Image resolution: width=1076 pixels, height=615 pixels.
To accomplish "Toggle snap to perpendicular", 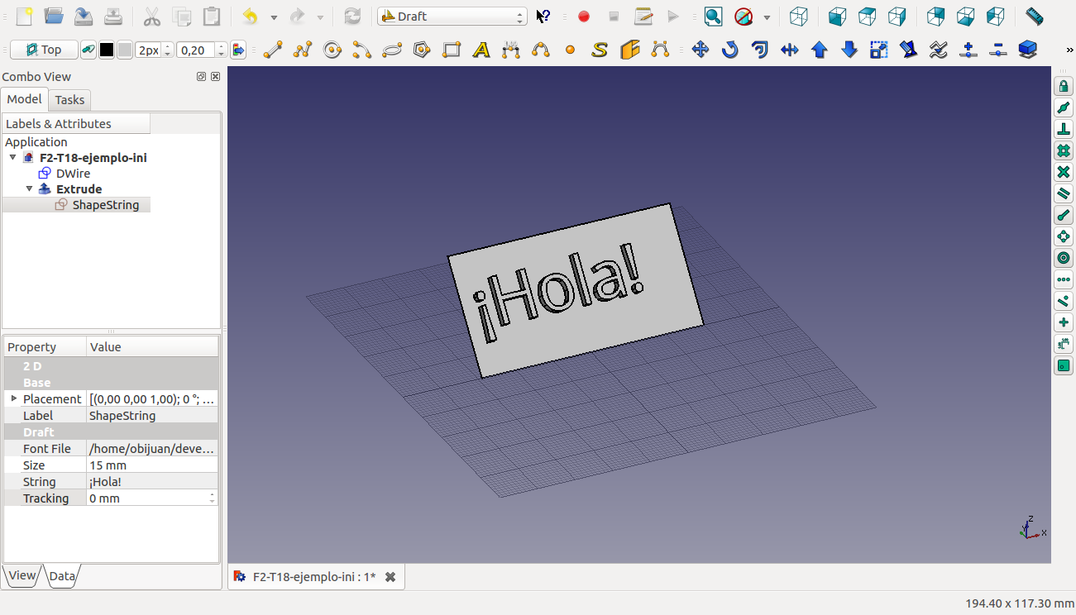I will click(1064, 129).
